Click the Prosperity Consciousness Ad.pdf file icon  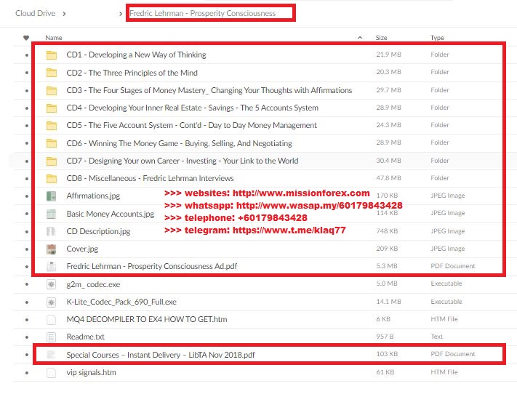[51, 266]
